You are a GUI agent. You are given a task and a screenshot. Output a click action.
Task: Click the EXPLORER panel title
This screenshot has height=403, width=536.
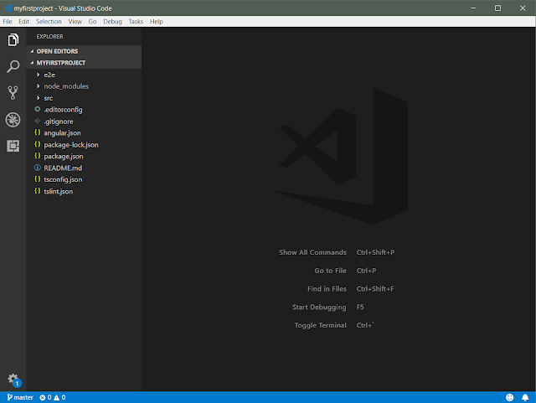coord(50,36)
